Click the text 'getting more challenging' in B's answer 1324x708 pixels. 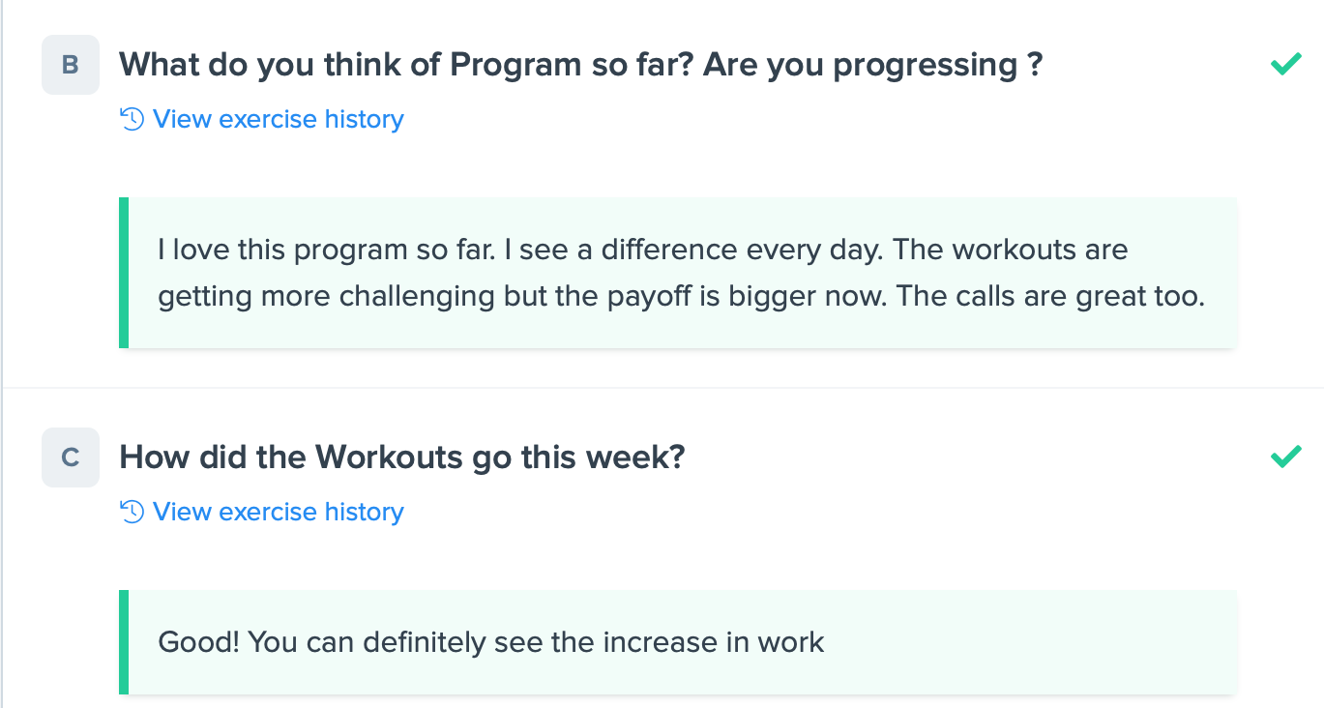[x=327, y=297]
